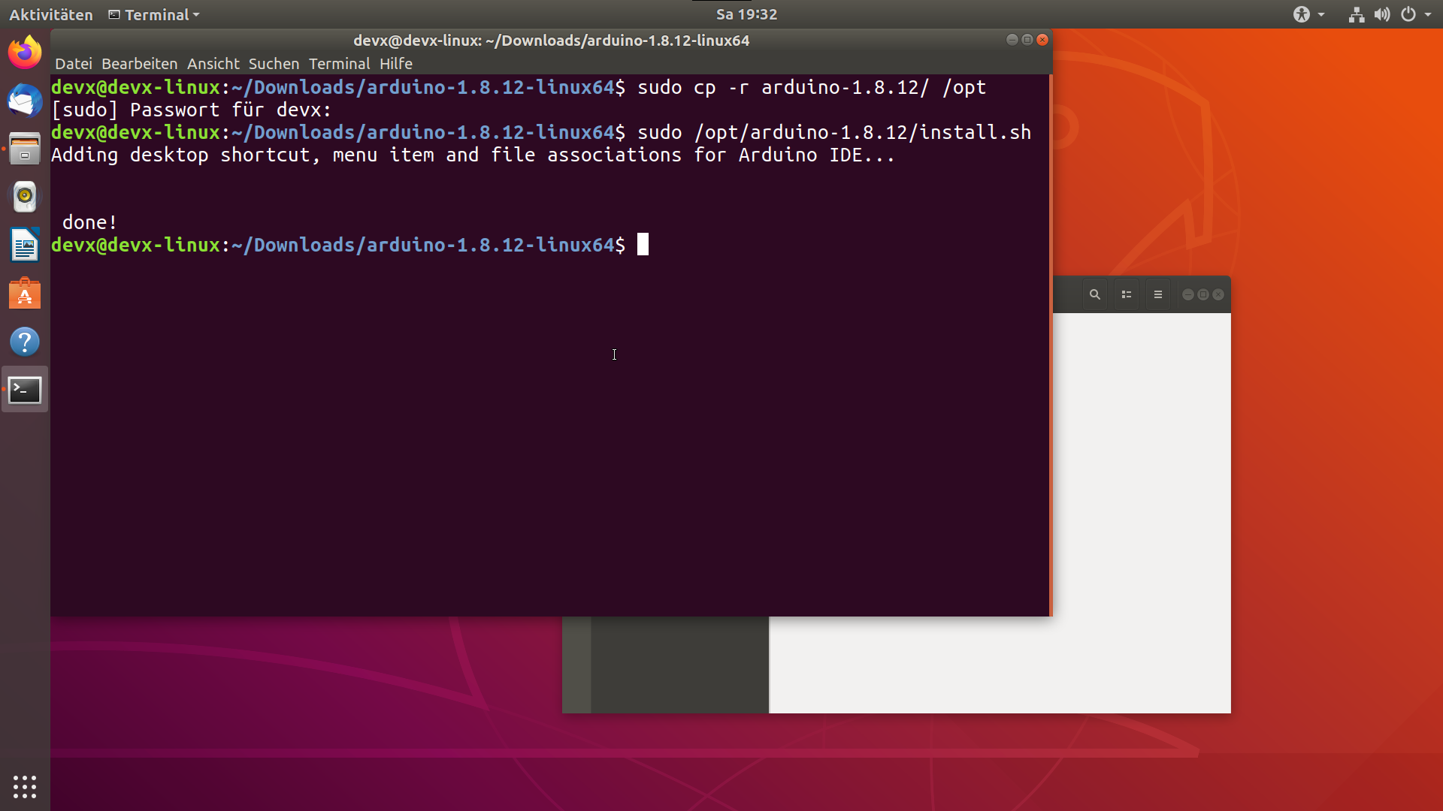
Task: Open Rhythmbox music player from dock
Action: coord(25,197)
